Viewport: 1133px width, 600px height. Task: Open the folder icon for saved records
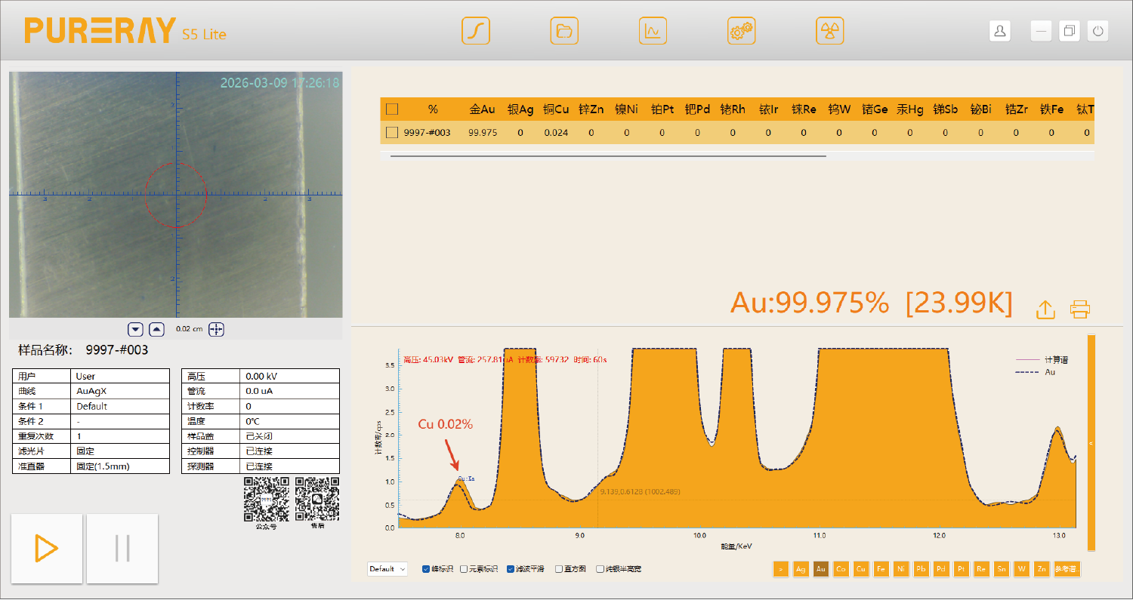pos(564,31)
